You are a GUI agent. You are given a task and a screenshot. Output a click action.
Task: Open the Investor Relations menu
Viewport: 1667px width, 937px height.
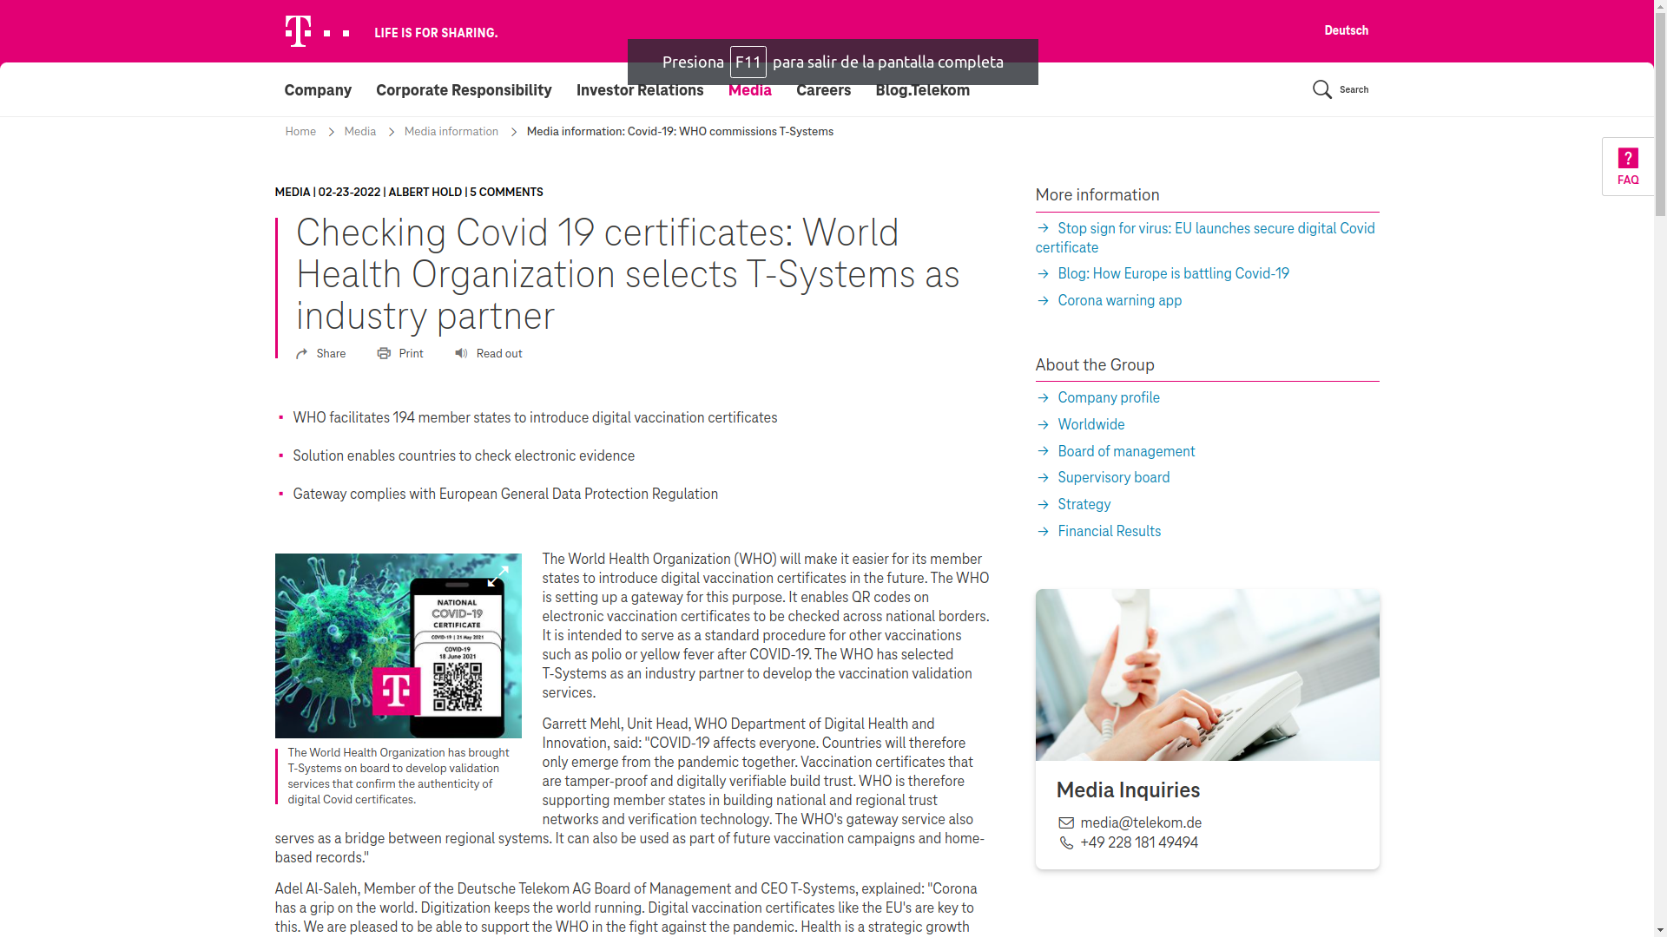640,90
